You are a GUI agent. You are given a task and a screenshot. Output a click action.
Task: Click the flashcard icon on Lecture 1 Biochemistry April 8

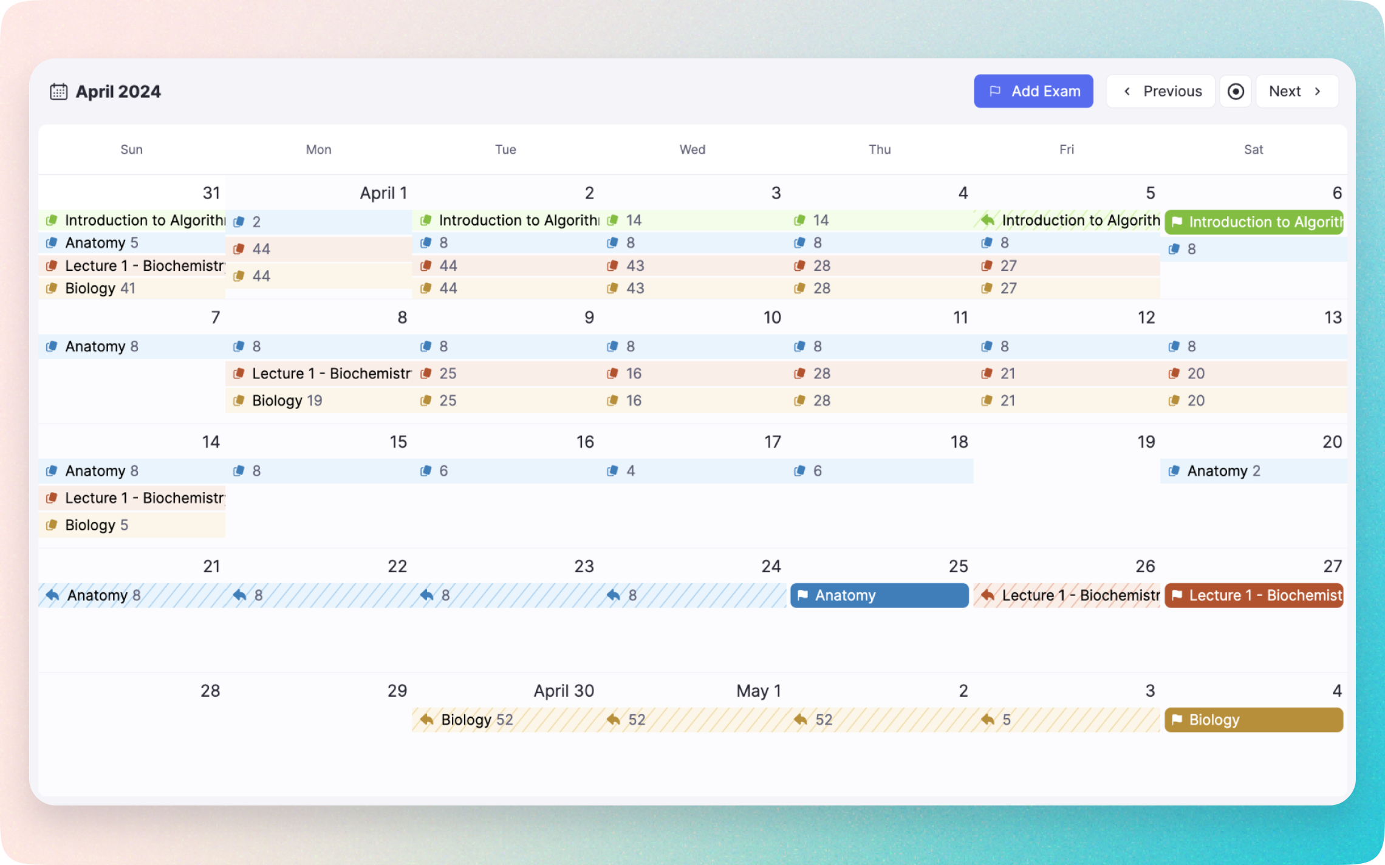pyautogui.click(x=239, y=373)
